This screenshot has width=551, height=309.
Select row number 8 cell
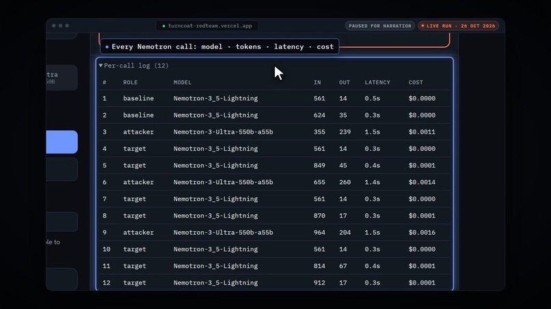[x=105, y=216]
